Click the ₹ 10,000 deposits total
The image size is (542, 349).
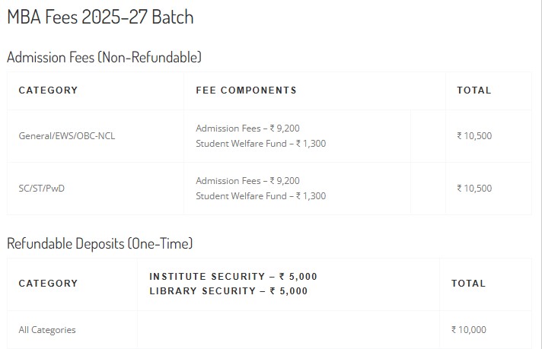468,330
